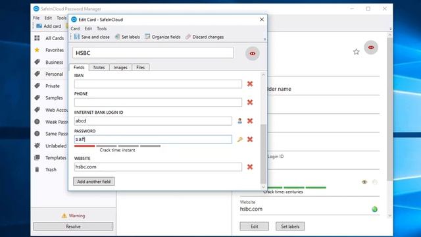This screenshot has width=421, height=237.
Task: Select the Business label in sidebar
Action: pos(54,62)
